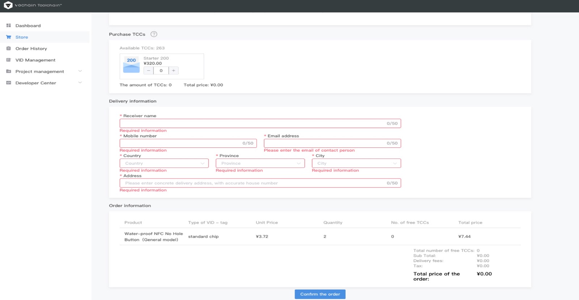The width and height of the screenshot is (579, 300).
Task: Click the VeChain ToolChain logo icon
Action: point(8,5)
